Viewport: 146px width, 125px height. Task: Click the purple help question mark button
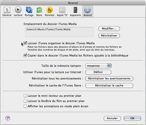[x=8, y=118]
